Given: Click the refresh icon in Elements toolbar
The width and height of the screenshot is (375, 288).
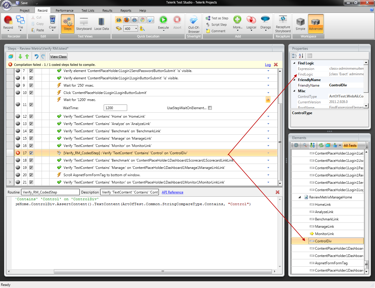Looking at the screenshot, I should (x=321, y=145).
